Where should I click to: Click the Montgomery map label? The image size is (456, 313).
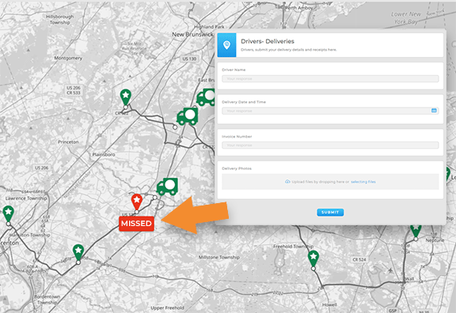[68, 58]
